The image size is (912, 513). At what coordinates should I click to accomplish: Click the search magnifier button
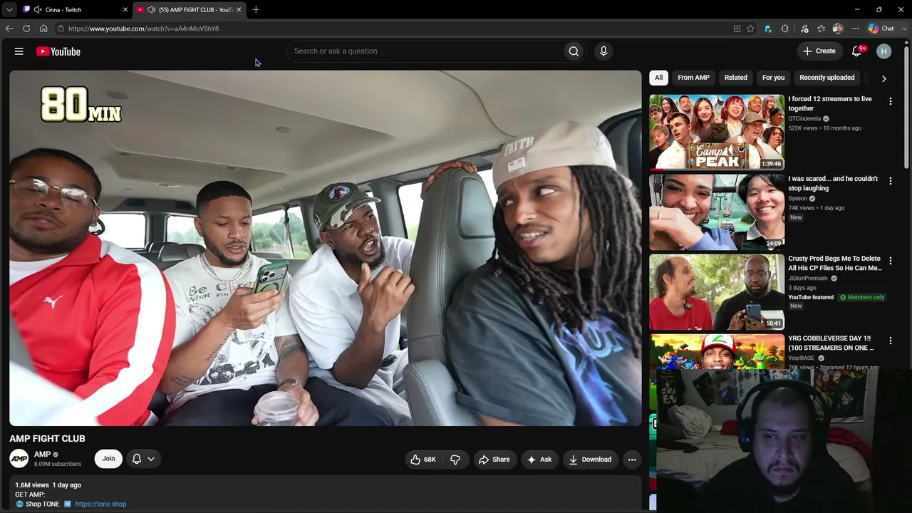574,51
